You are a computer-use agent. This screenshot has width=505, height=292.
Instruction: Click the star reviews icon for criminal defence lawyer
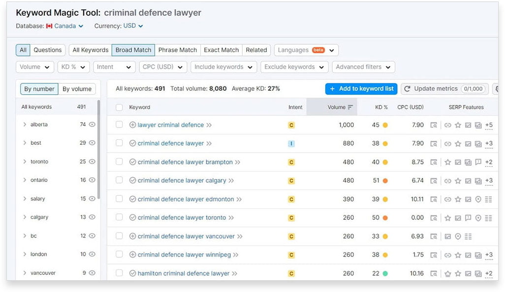[458, 144]
